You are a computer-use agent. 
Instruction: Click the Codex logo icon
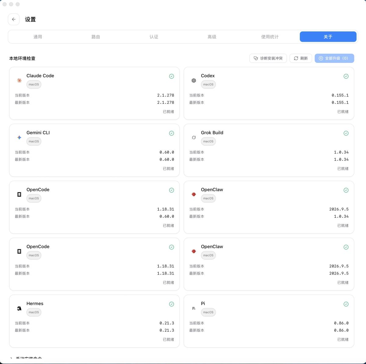point(194,80)
